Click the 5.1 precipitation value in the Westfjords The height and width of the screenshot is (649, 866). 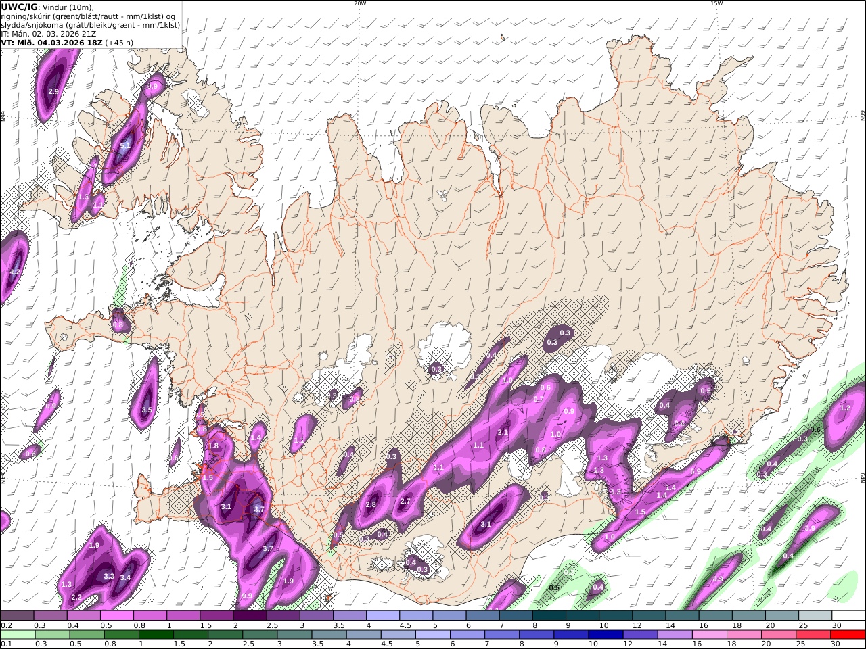125,145
